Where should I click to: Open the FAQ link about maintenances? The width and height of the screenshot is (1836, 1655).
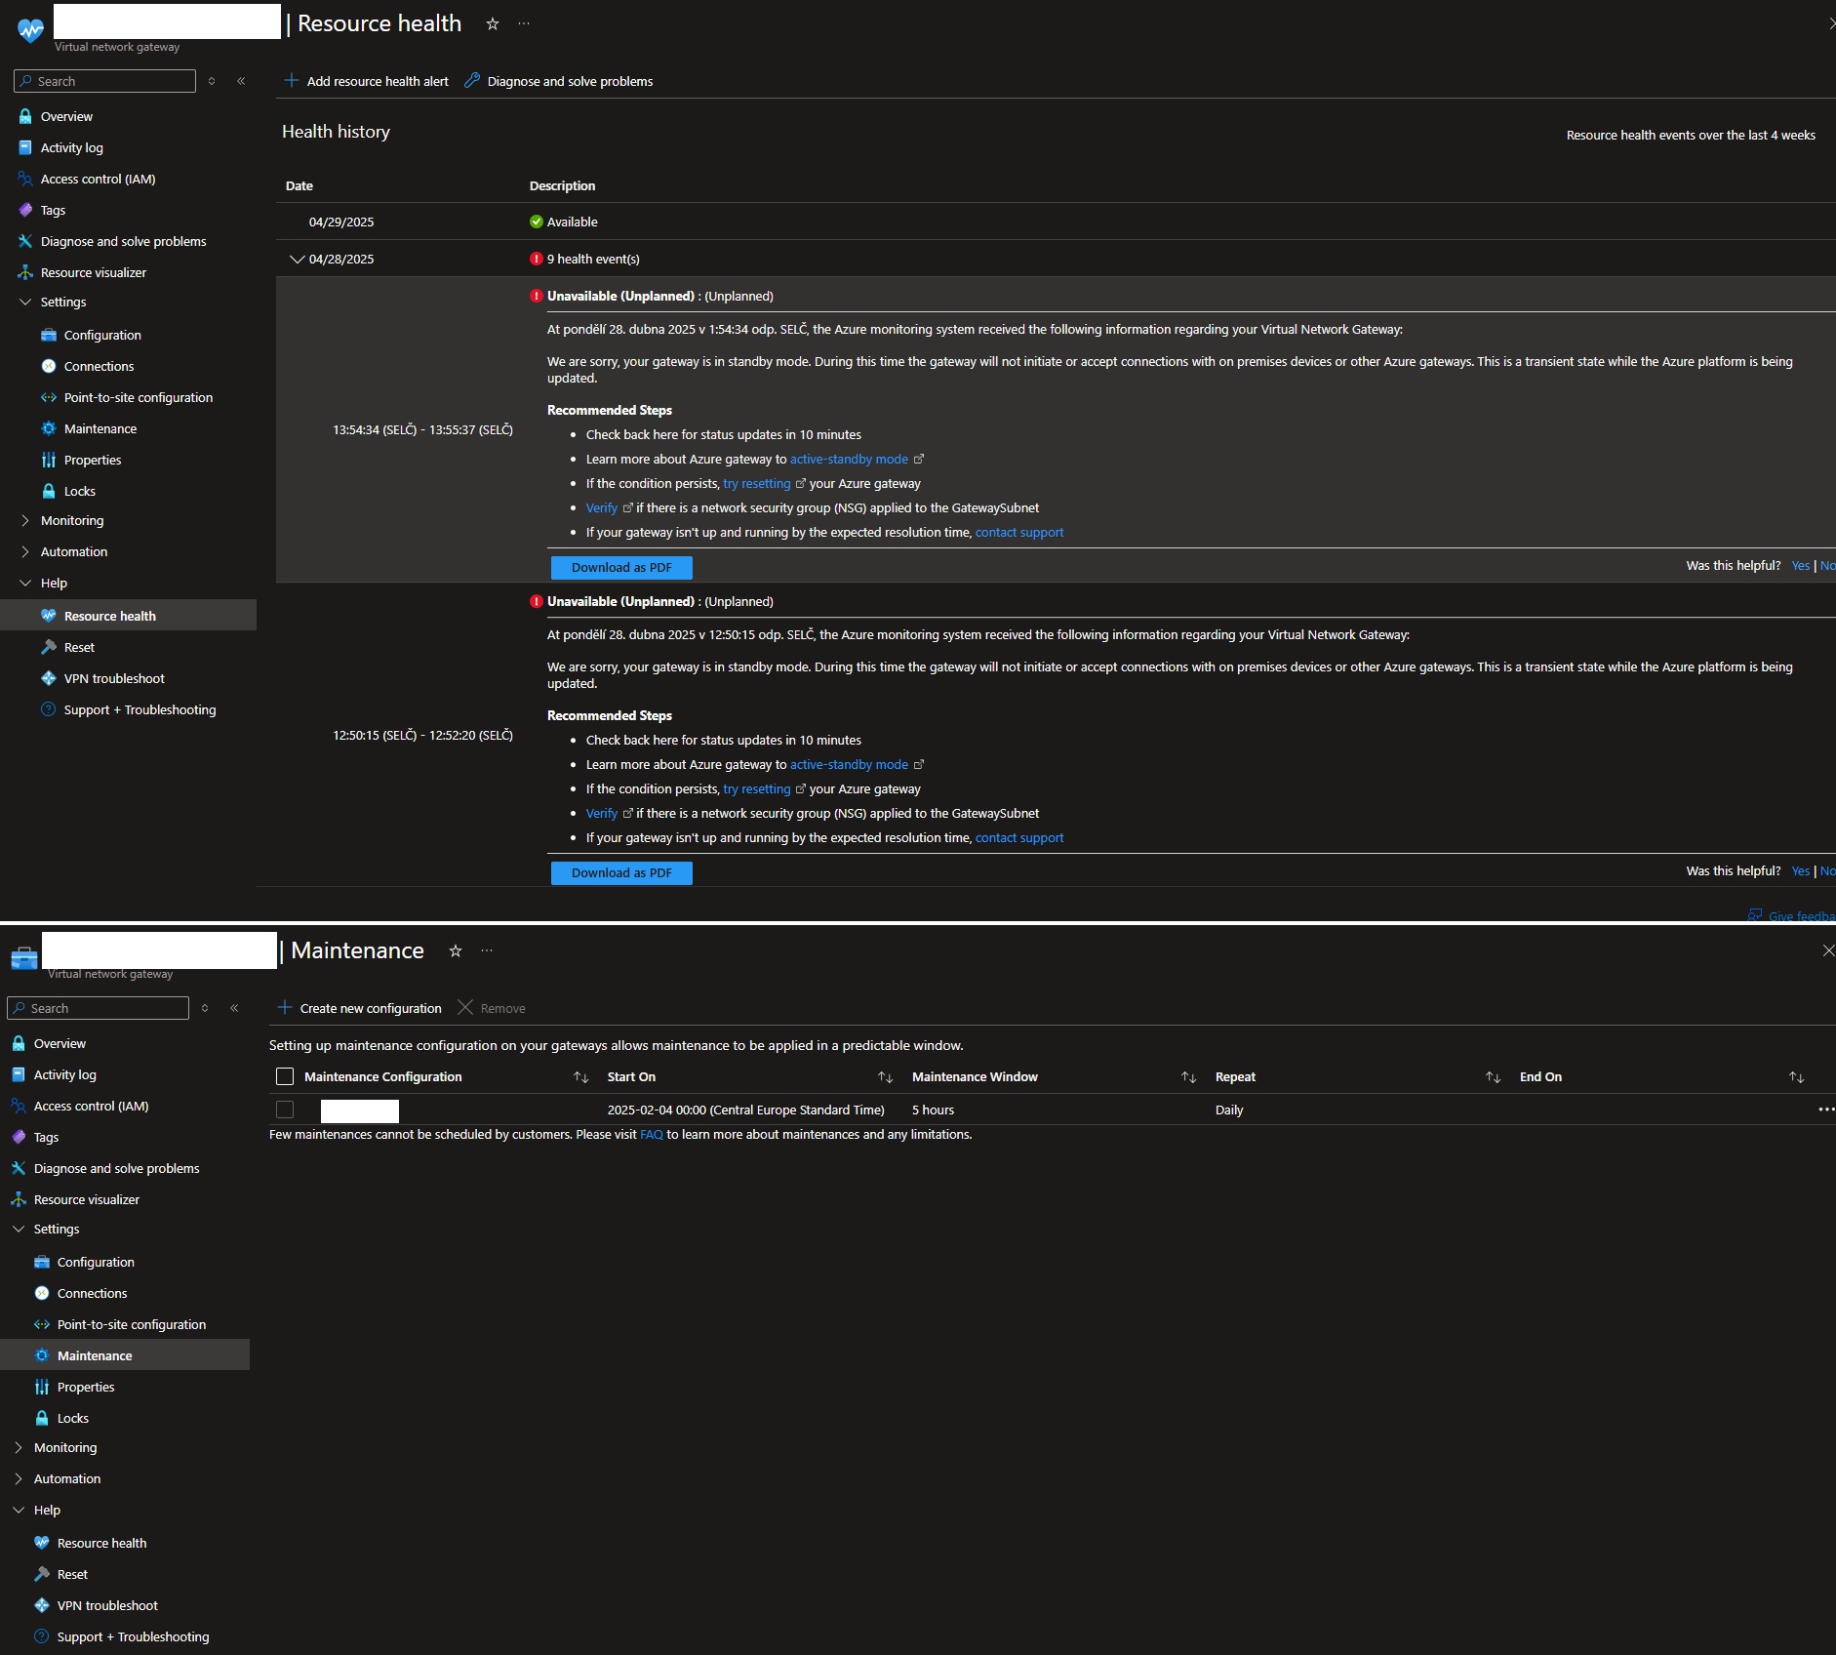(652, 1134)
